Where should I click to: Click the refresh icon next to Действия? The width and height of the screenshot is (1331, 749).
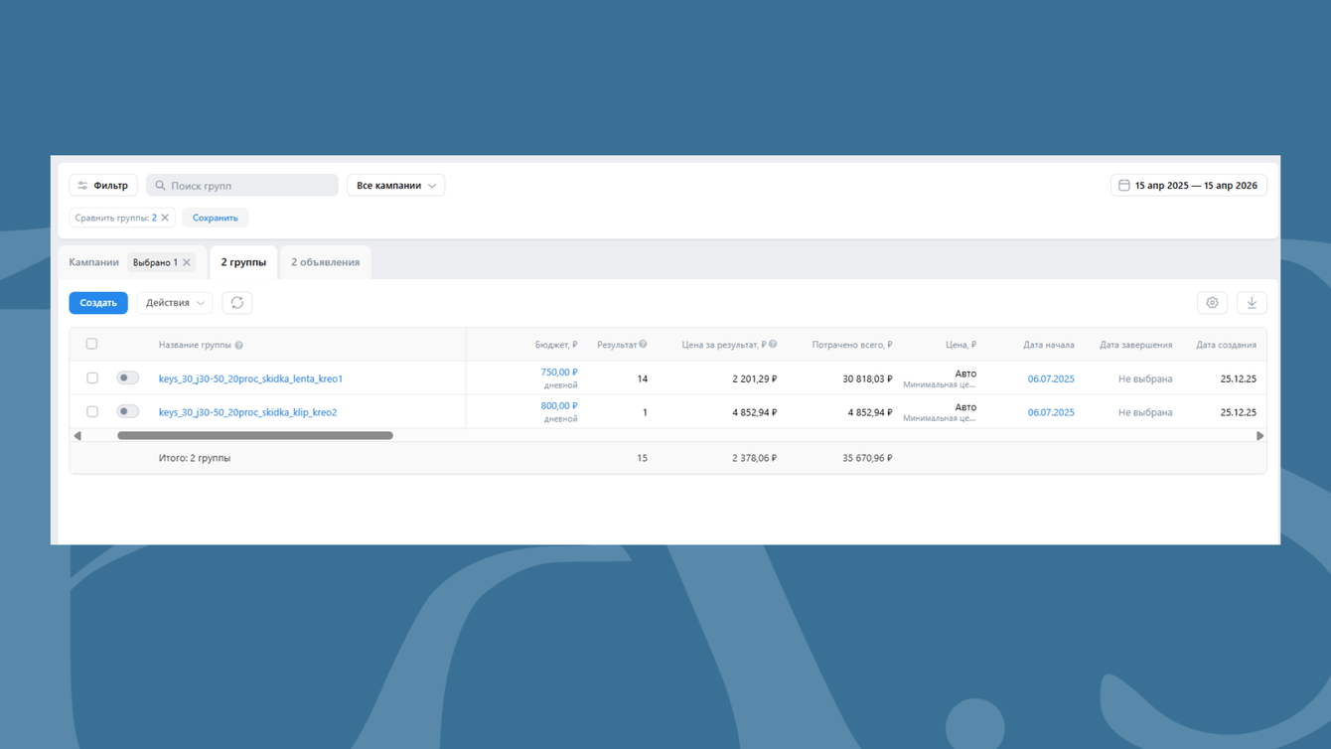236,303
